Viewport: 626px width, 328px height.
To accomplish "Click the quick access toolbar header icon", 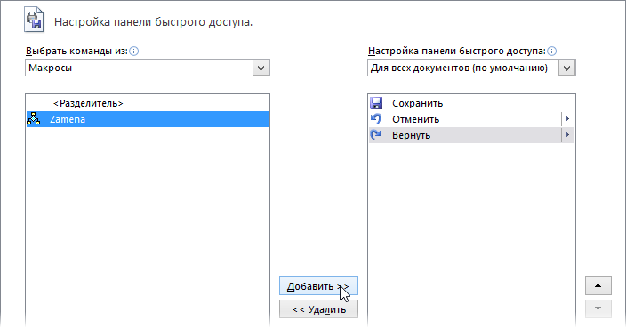I will pos(35,20).
